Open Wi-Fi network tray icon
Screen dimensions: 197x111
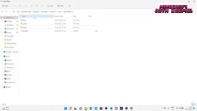point(177,108)
